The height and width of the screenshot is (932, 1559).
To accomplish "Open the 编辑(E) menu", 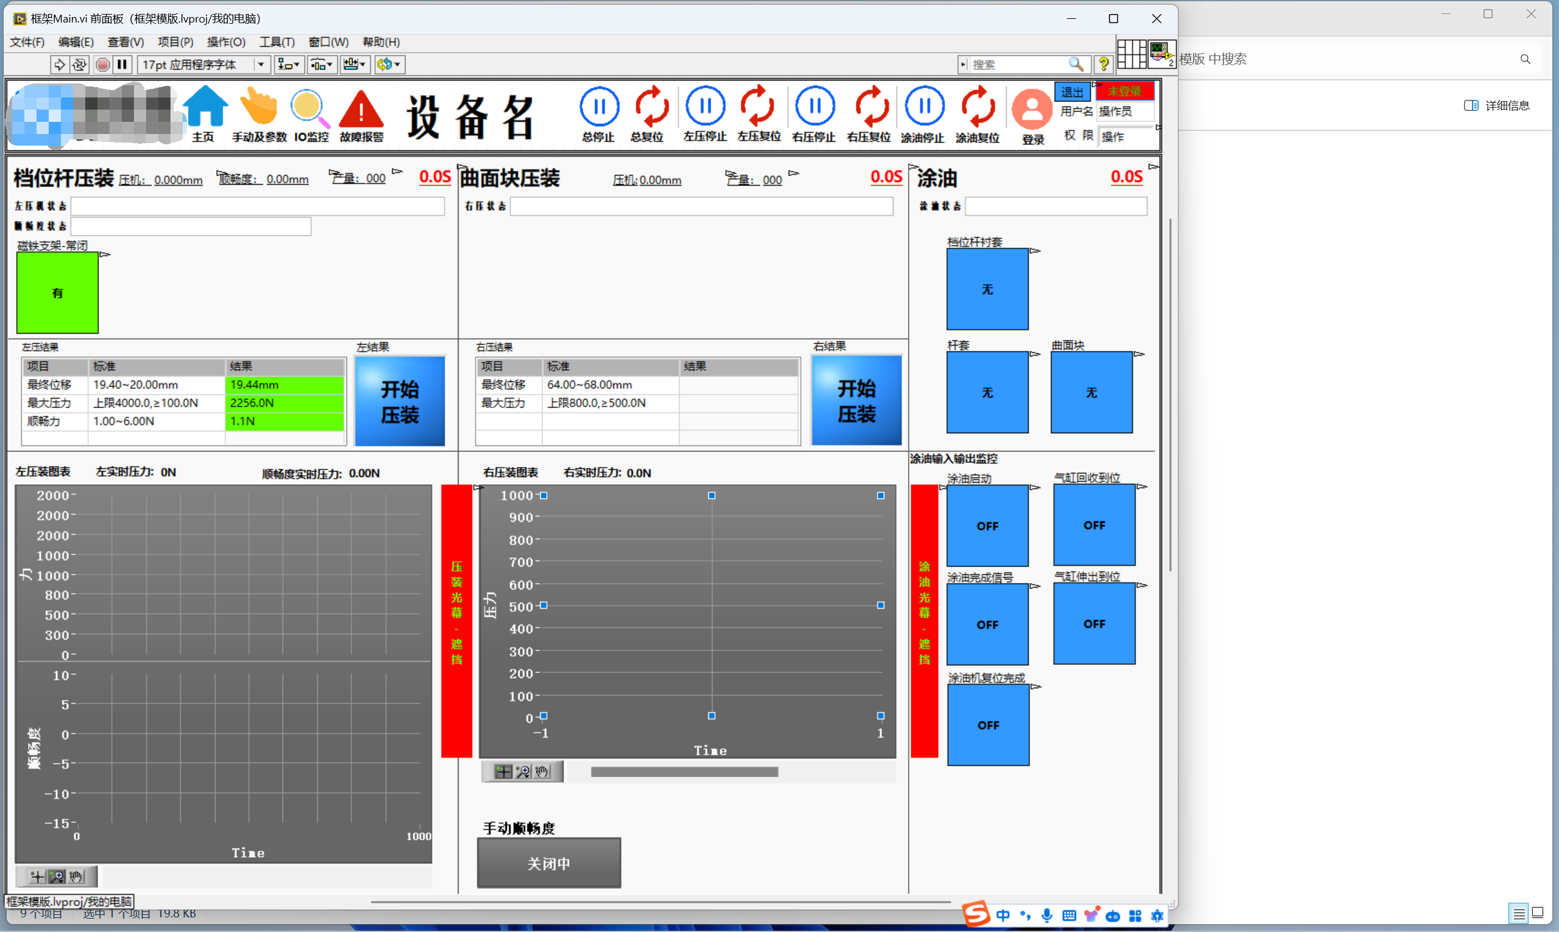I will (x=76, y=42).
